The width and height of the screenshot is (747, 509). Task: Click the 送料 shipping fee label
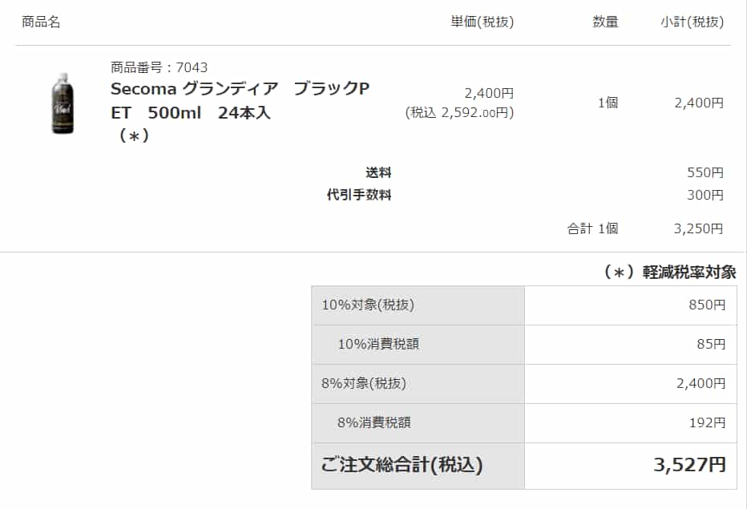click(378, 172)
